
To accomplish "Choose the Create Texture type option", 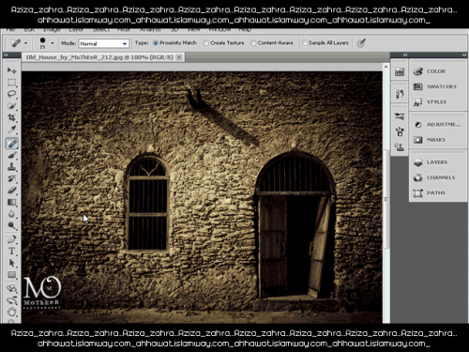I will point(223,43).
